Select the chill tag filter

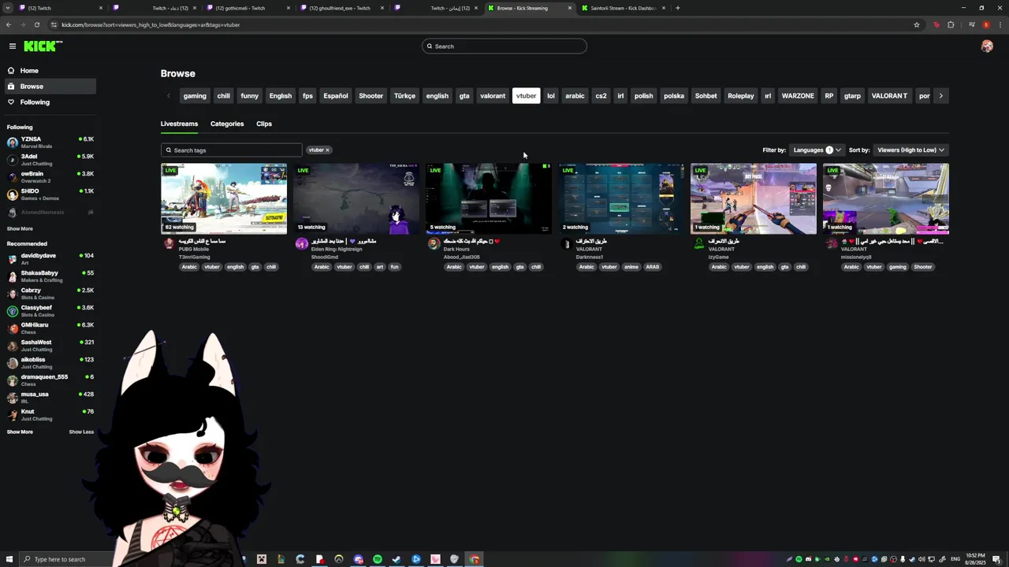pos(224,96)
